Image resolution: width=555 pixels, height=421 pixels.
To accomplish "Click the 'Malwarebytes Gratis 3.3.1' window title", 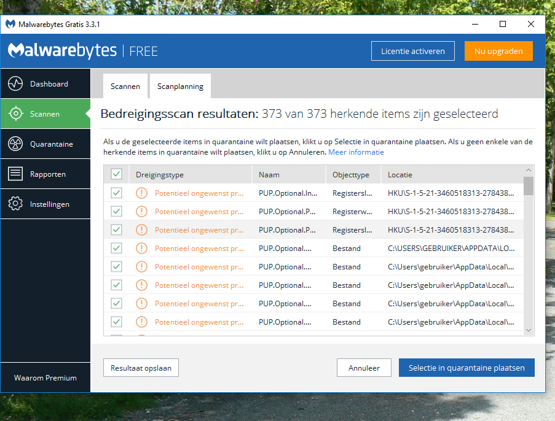I will (59, 25).
